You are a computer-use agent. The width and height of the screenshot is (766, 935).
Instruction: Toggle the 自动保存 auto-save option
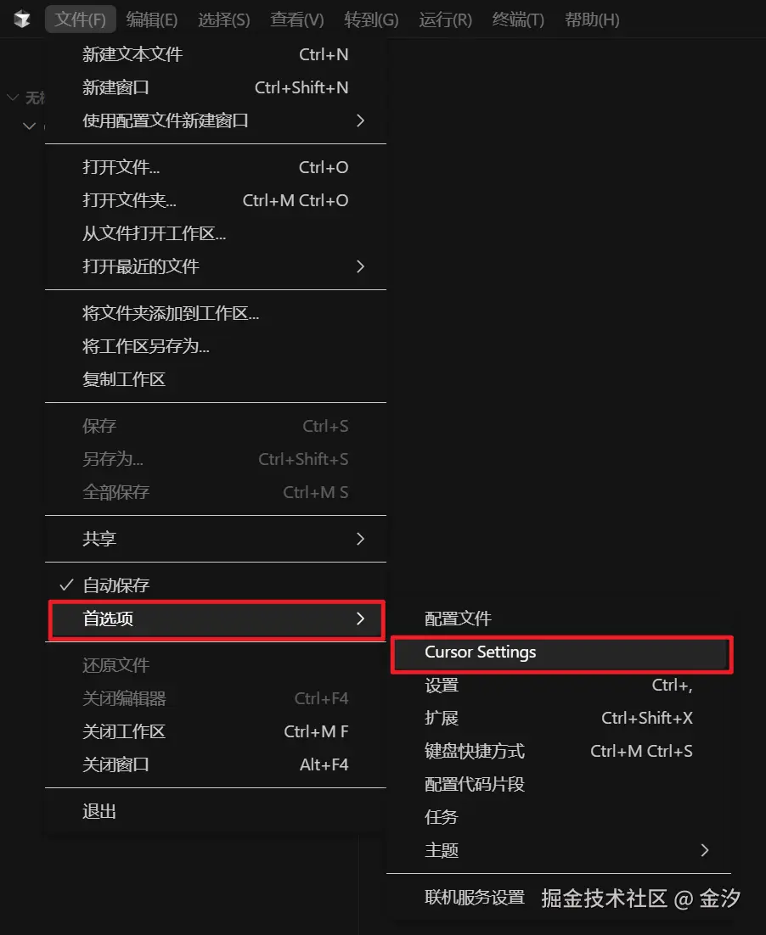116,585
